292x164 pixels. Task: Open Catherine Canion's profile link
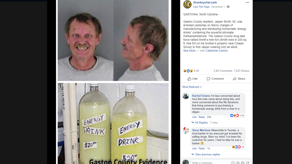coord(217,51)
